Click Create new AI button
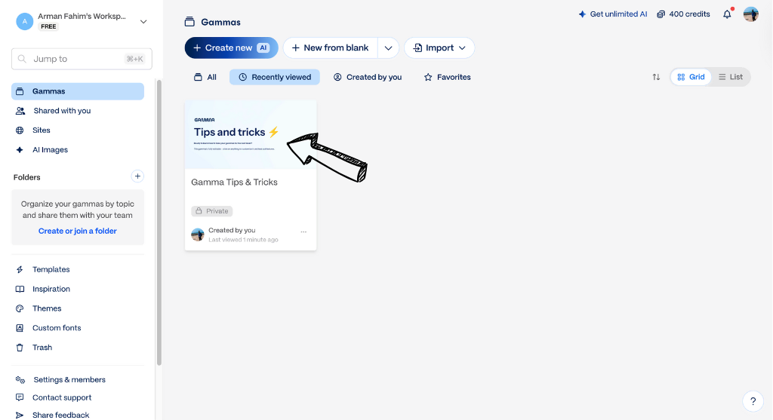The height and width of the screenshot is (420, 773). pyautogui.click(x=231, y=48)
